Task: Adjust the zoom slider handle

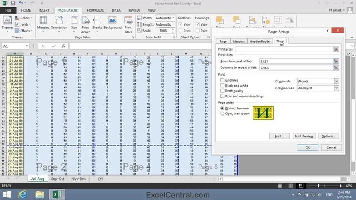Action: pos(319,186)
